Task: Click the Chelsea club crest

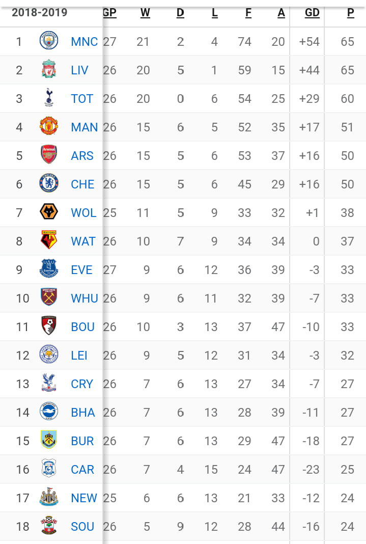Action: click(49, 183)
